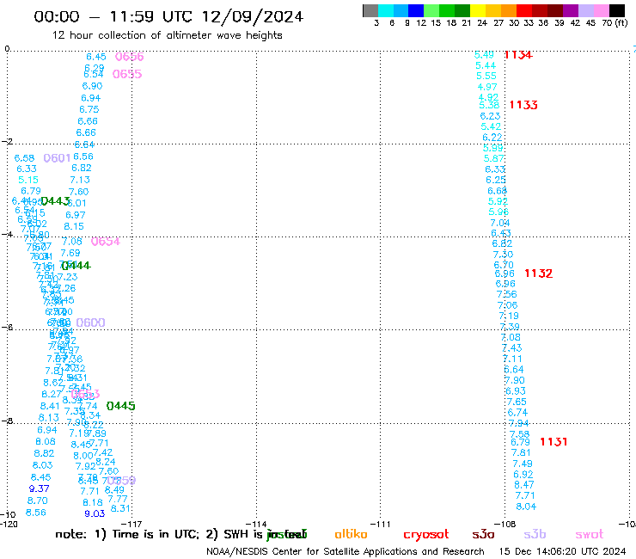Click the pink 70 ft legend swatch
The height and width of the screenshot is (559, 636).
tap(601, 10)
